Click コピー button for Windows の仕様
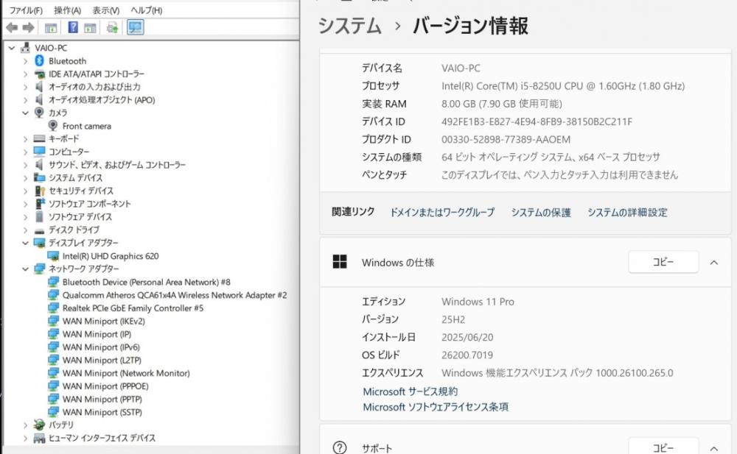 tap(663, 262)
